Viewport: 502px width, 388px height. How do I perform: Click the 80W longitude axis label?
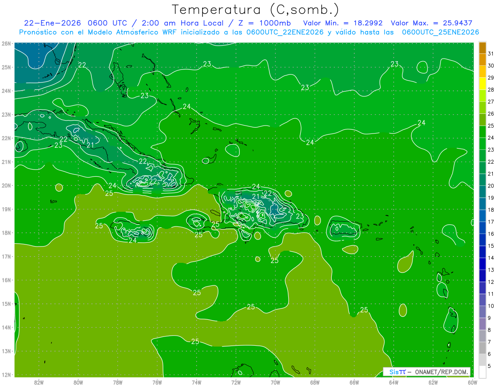pyautogui.click(x=78, y=382)
